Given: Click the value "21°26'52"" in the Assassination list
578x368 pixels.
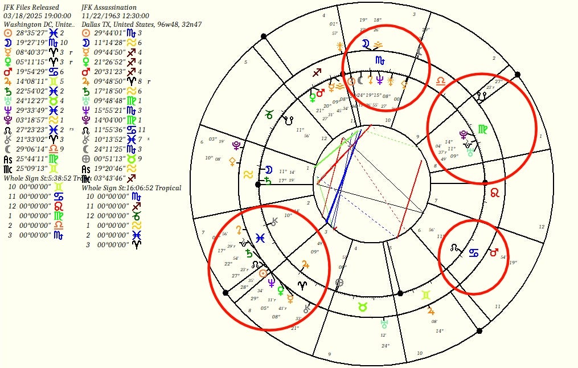Looking at the screenshot, I should [x=110, y=62].
